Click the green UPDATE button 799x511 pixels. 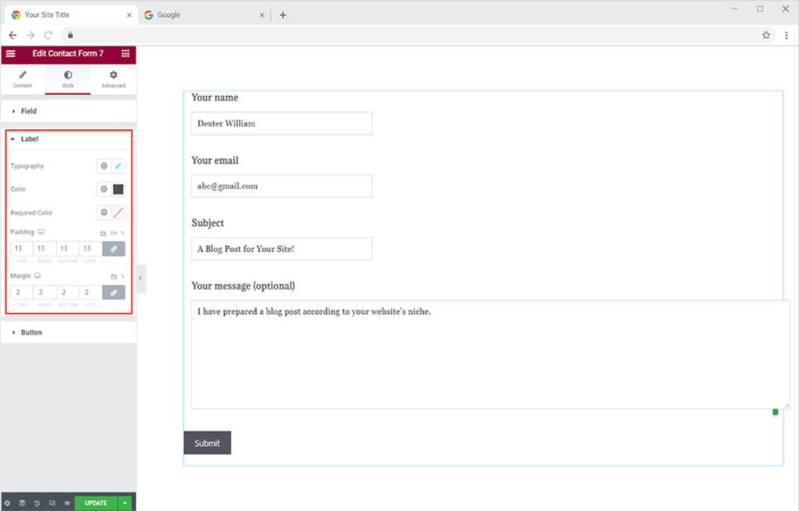point(96,503)
